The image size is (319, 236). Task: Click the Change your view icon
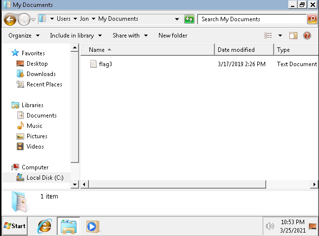(x=268, y=36)
